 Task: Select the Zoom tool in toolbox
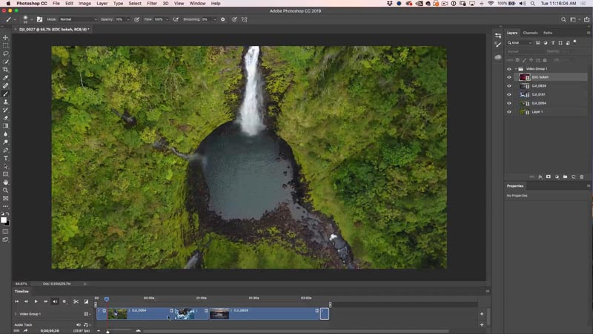(x=6, y=190)
